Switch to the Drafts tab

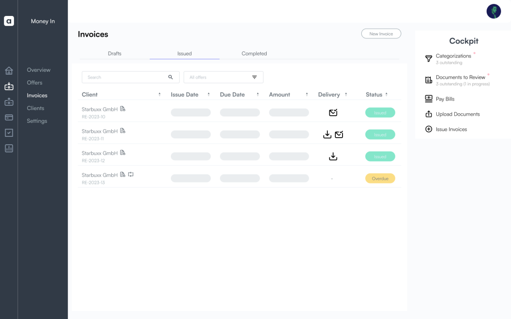tap(114, 53)
